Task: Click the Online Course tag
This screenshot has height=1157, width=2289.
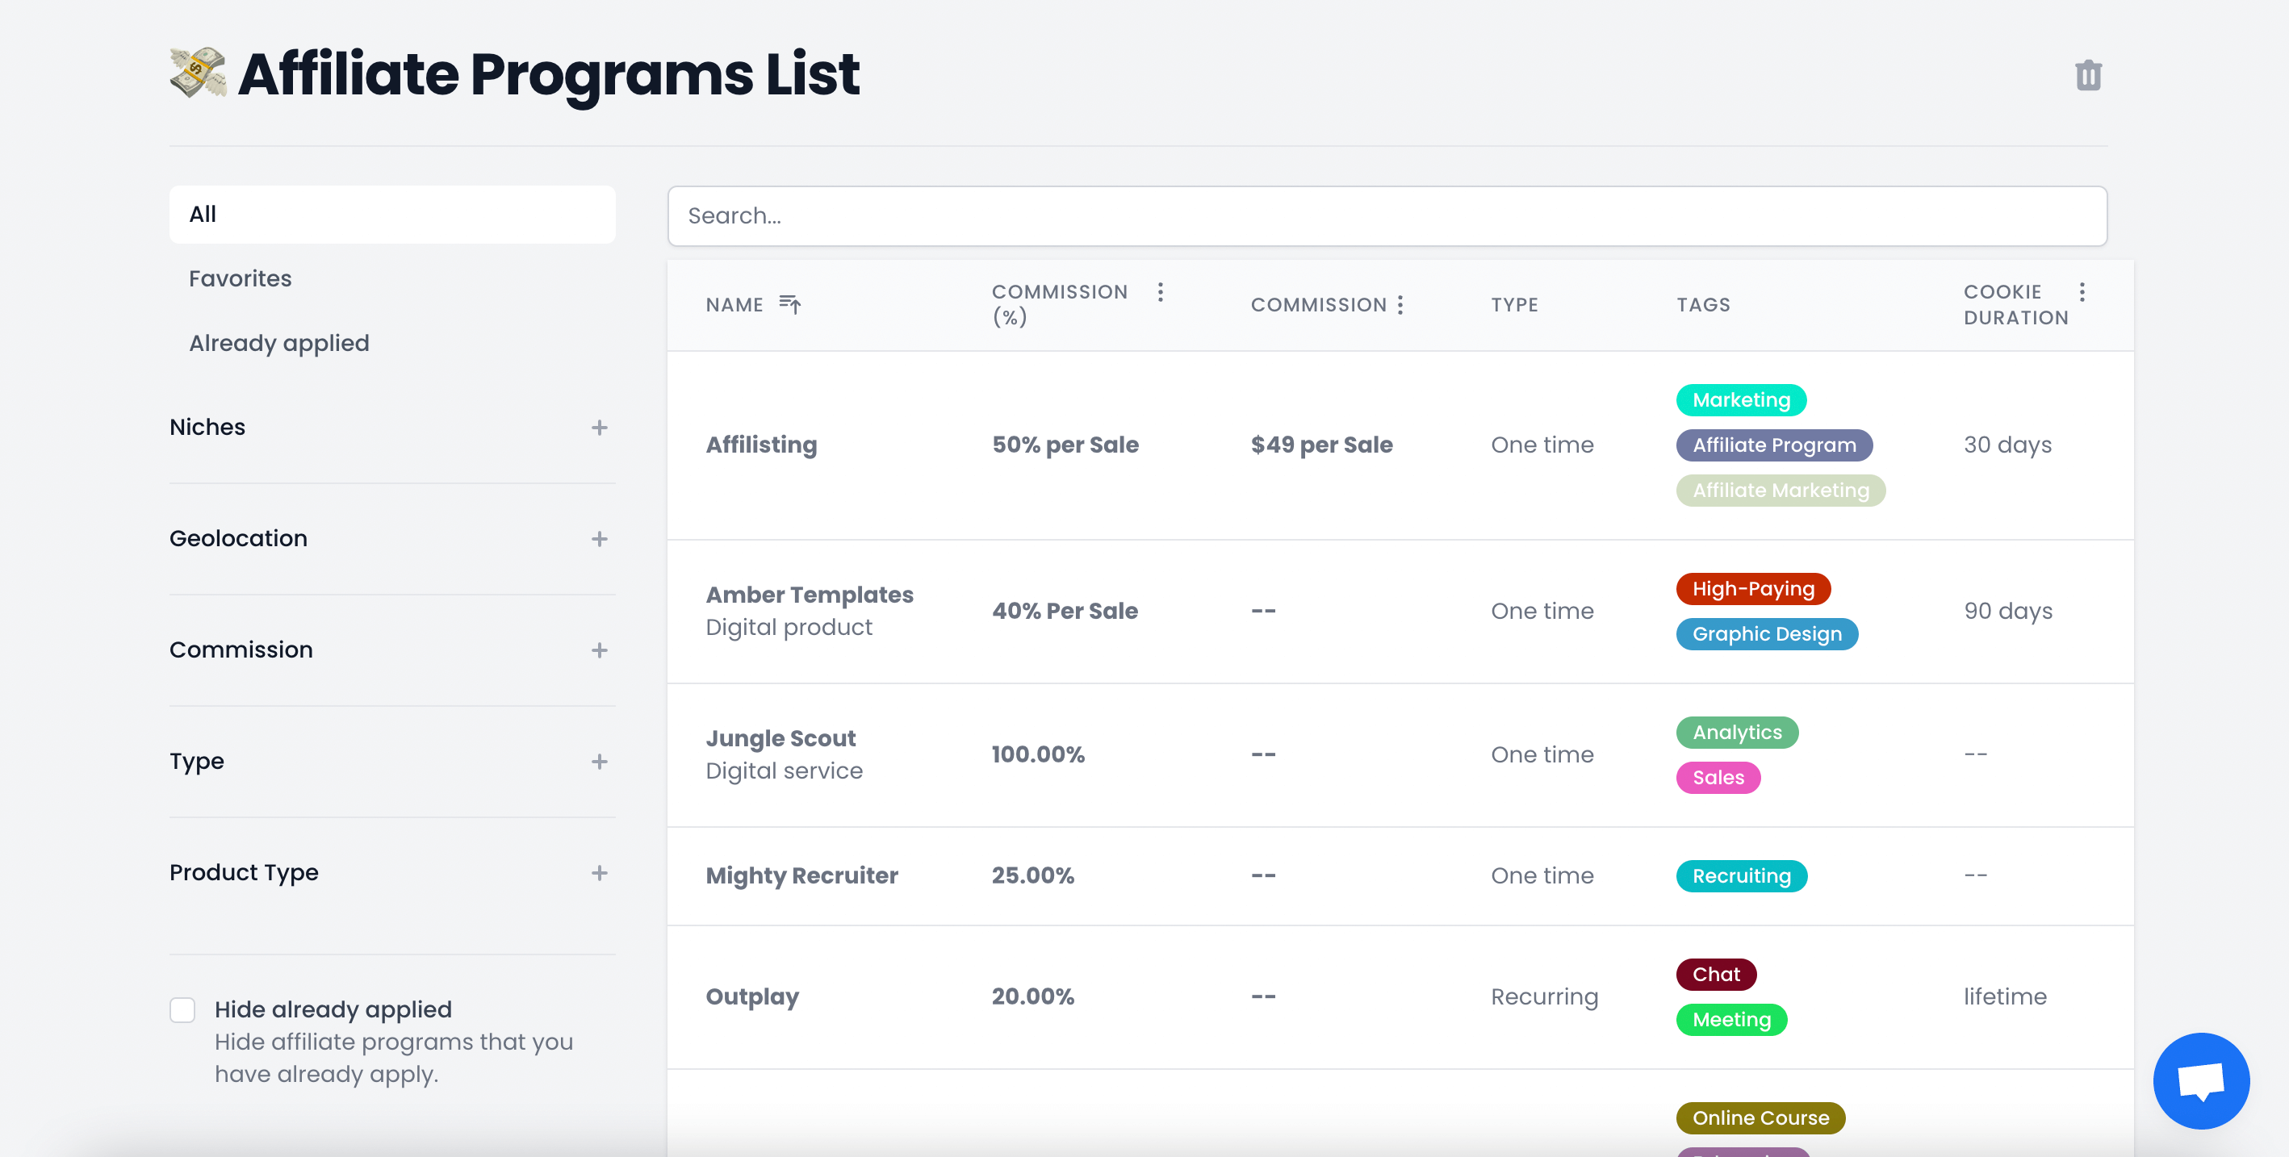Action: click(x=1760, y=1118)
